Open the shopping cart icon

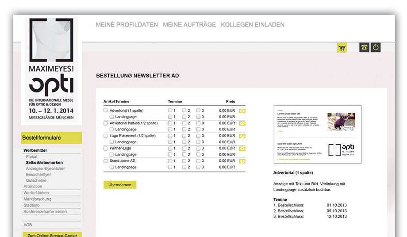click(342, 48)
